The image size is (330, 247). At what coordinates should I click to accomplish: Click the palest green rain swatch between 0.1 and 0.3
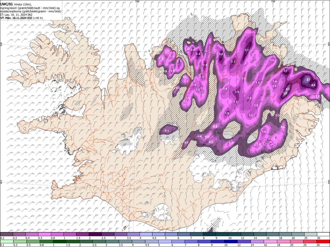pos(6,241)
